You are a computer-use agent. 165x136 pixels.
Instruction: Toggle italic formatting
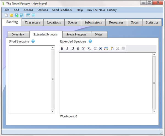[67, 49]
